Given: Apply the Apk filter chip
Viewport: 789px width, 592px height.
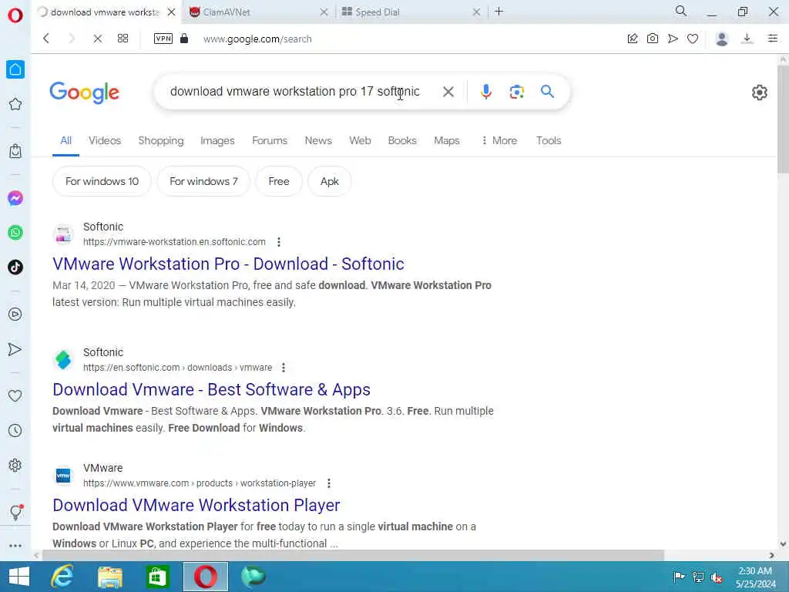Looking at the screenshot, I should click(330, 181).
